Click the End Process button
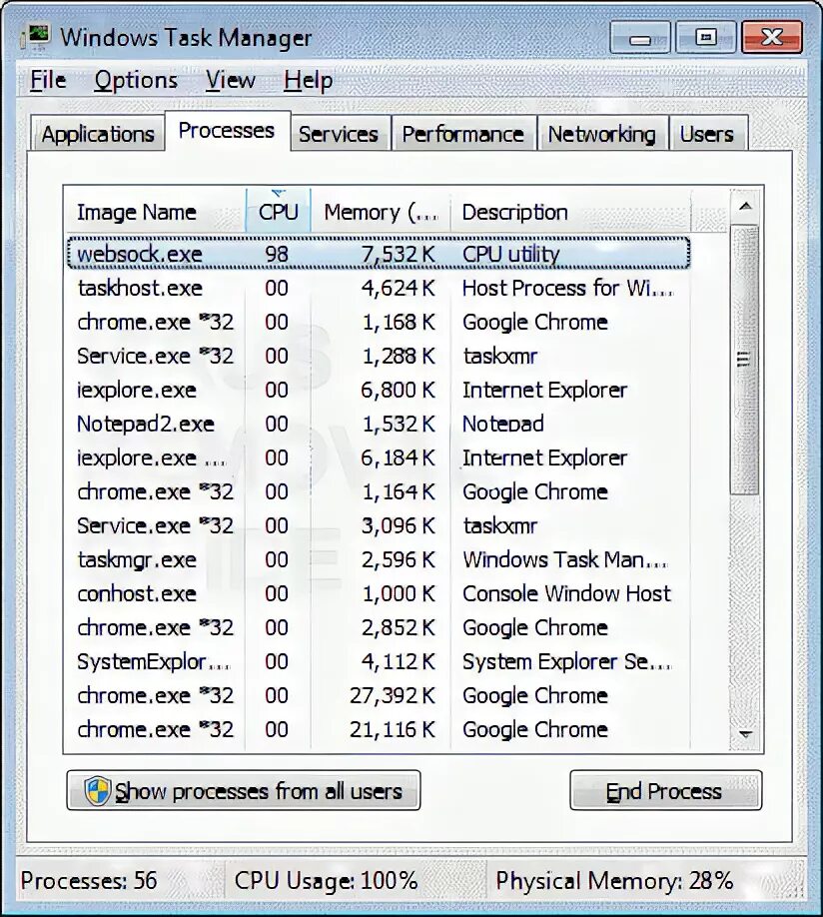Viewport: 823px width, 917px height. (665, 791)
